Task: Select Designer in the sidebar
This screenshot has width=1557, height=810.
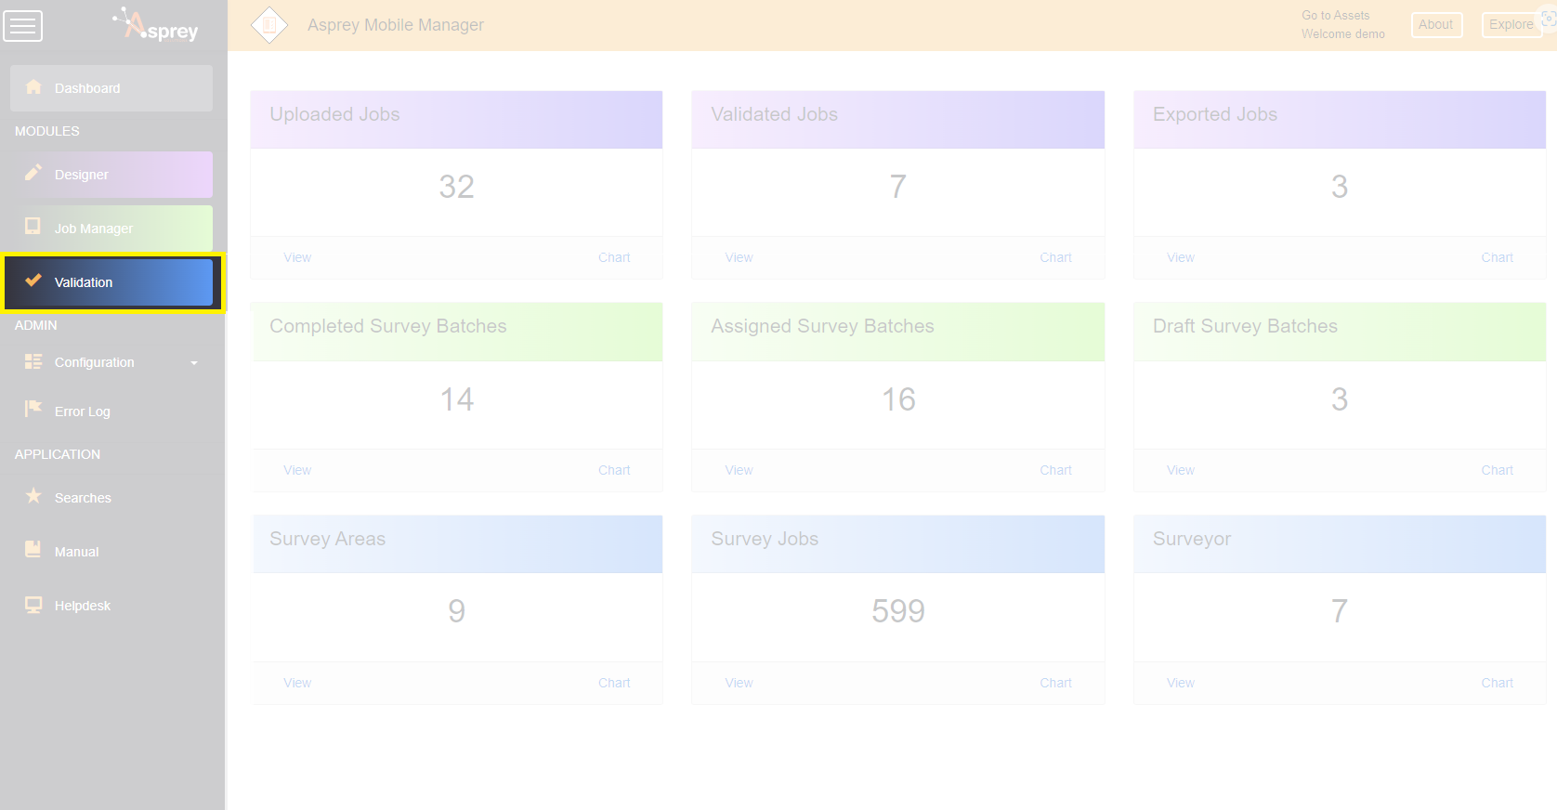Action: tap(82, 175)
